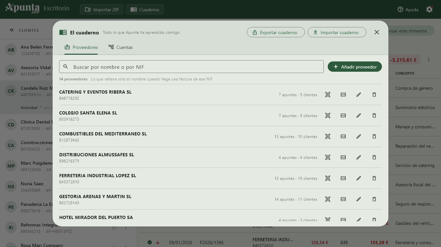
Task: Click the Apunta APP logo
Action: point(22,8)
